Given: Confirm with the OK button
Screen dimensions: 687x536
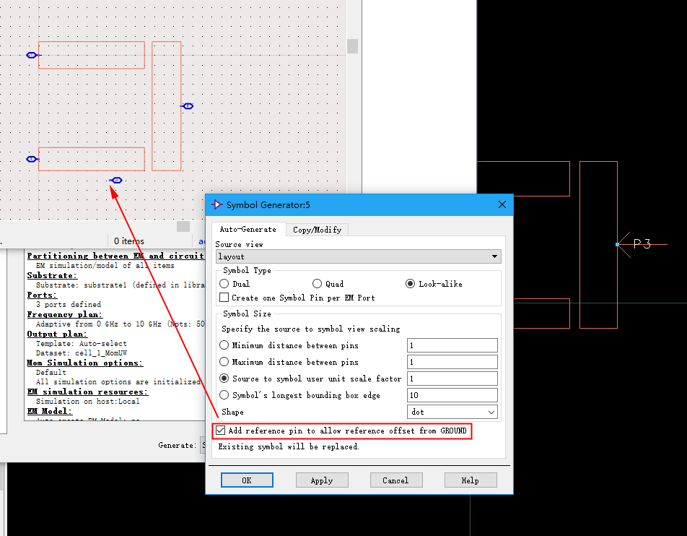Looking at the screenshot, I should [247, 480].
